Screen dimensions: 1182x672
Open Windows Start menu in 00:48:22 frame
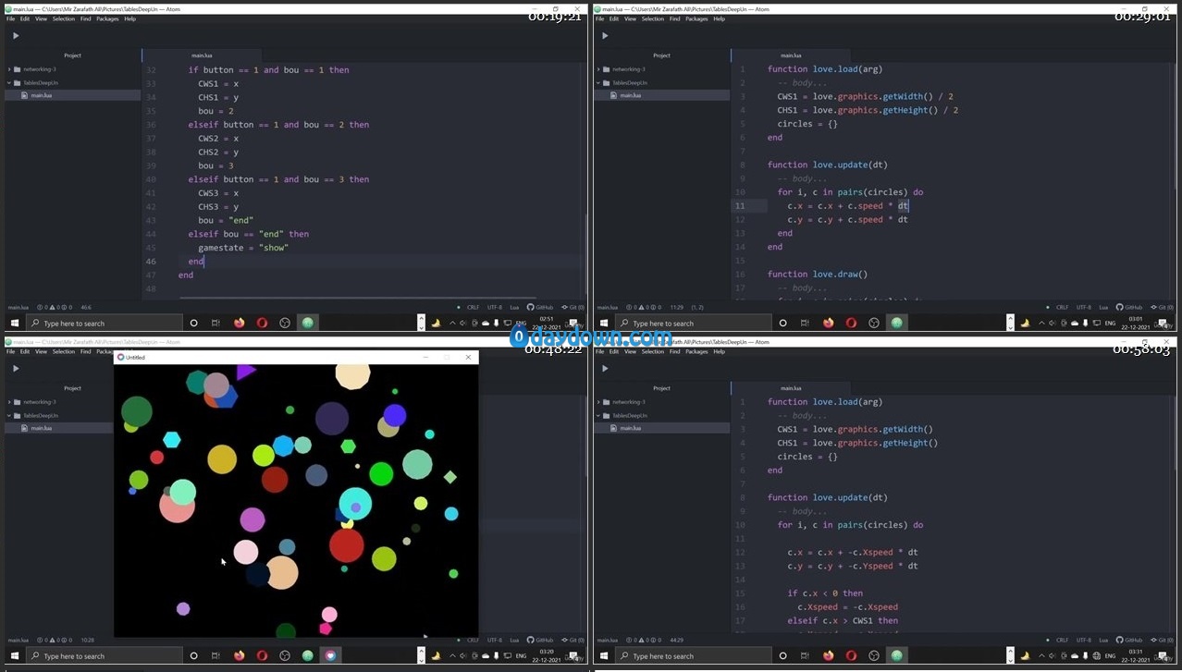point(14,655)
